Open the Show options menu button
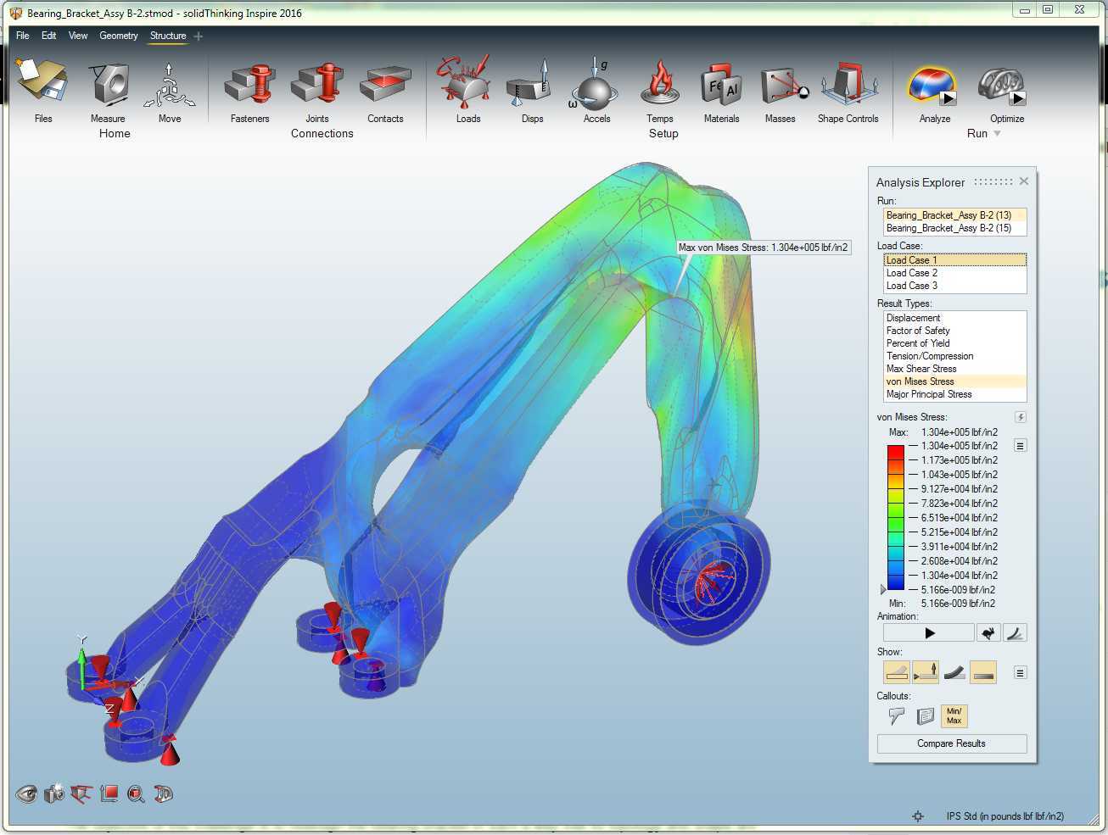Image resolution: width=1108 pixels, height=835 pixels. [x=1021, y=673]
